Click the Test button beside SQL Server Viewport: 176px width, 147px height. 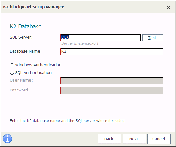(153, 38)
